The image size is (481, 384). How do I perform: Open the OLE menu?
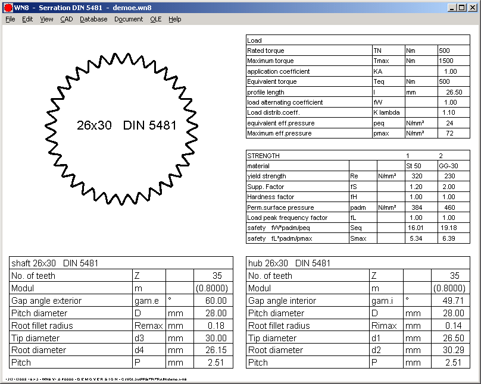click(155, 19)
